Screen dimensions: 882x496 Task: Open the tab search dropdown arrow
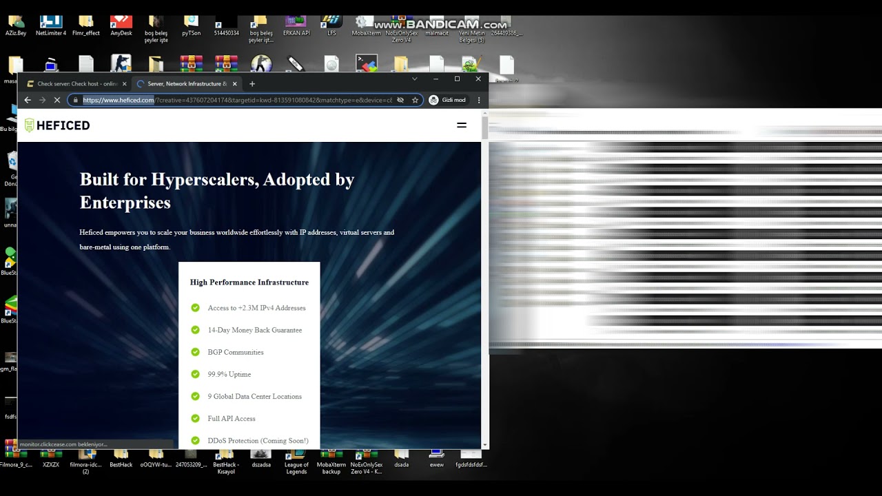click(x=414, y=79)
